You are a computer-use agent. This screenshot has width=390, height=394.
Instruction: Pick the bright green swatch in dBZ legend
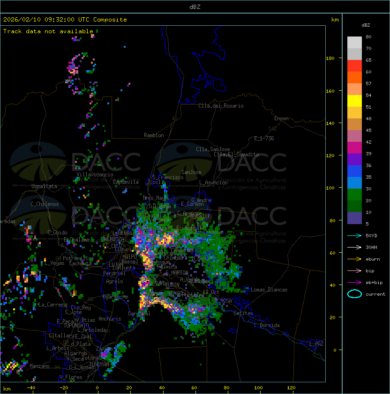click(354, 195)
